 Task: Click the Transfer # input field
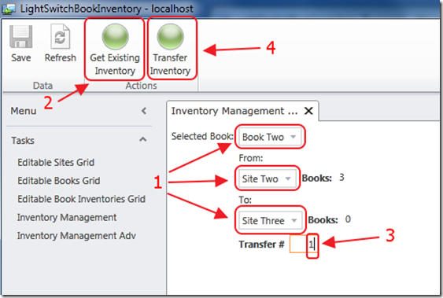point(303,244)
